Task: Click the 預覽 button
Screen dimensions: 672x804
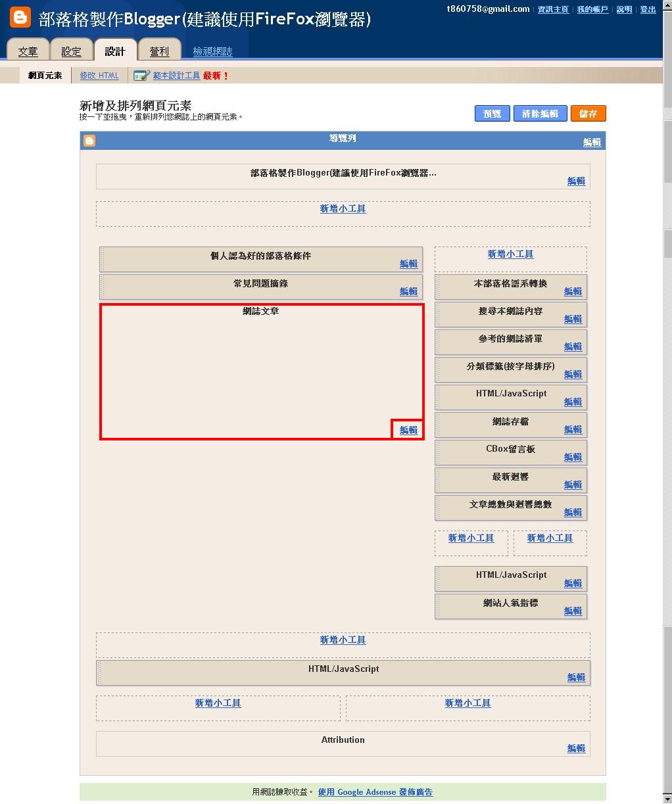Action: pos(492,114)
